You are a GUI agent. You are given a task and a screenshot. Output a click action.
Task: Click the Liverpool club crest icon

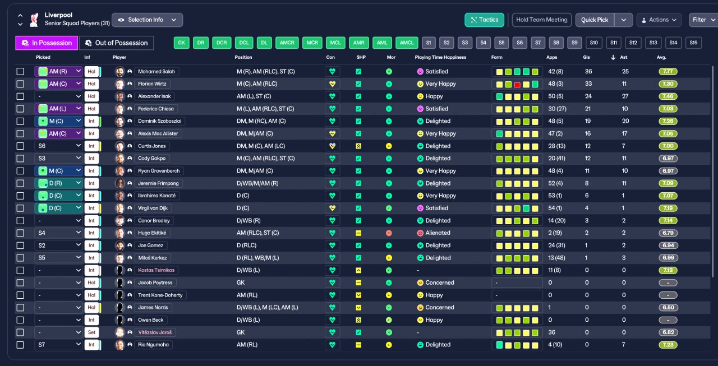(35, 19)
